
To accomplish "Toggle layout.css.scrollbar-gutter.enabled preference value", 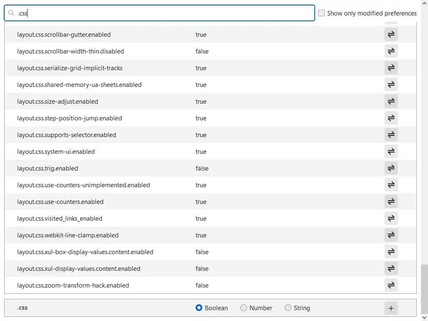I will (391, 34).
